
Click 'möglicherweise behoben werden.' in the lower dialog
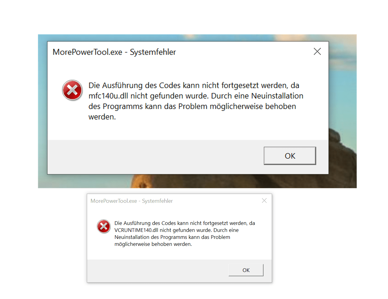pos(153,244)
